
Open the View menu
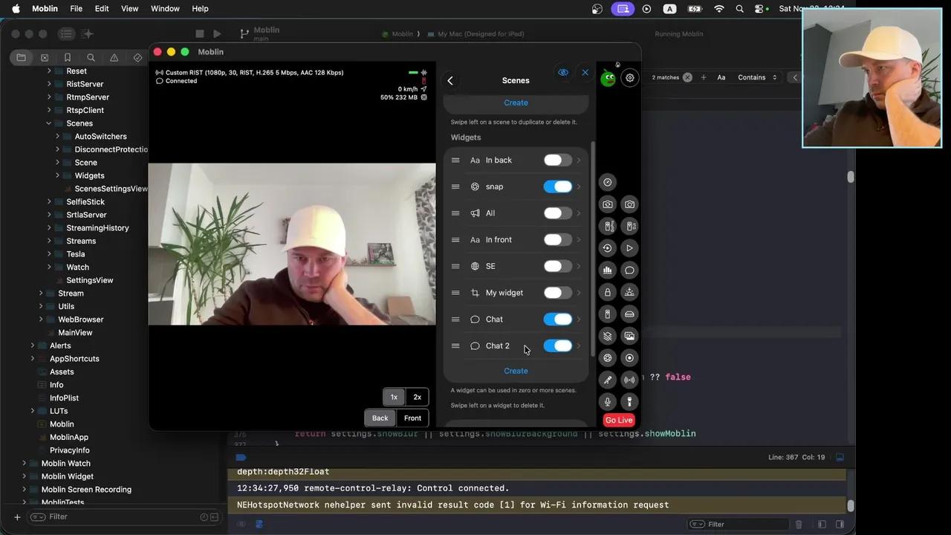tap(130, 9)
